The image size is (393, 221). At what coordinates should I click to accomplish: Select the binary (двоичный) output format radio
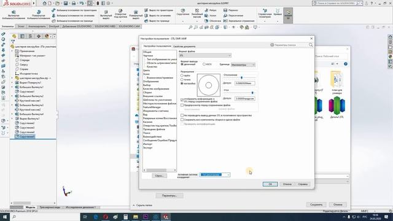click(x=182, y=64)
